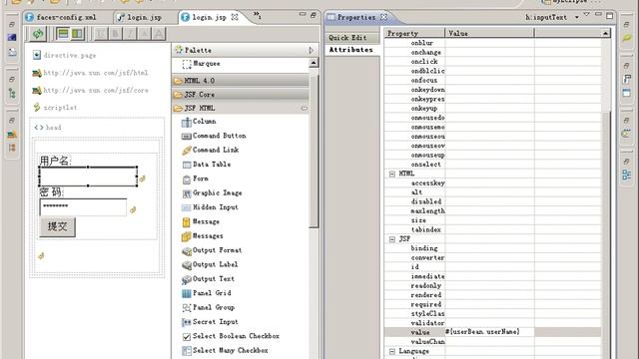Viewport: 639px width, 359px height.
Task: Select the maxlength property row
Action: pos(492,210)
